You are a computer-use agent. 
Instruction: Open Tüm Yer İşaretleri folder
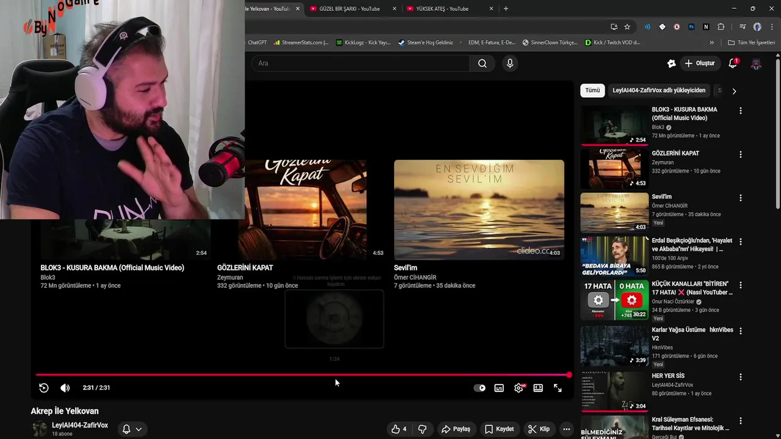751,43
